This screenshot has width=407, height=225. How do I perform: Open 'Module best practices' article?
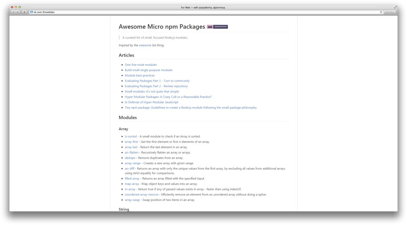pyautogui.click(x=140, y=75)
